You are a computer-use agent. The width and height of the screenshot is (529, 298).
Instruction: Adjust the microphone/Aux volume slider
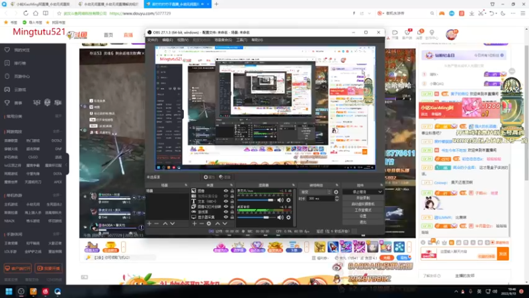tap(256, 200)
